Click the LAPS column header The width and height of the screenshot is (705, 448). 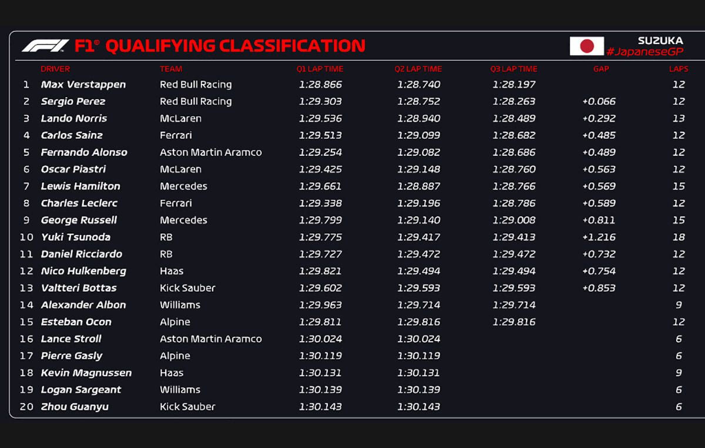(x=678, y=69)
